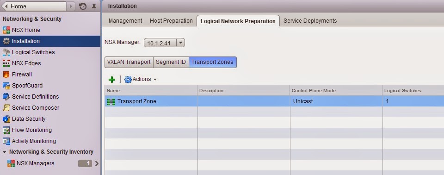
Task: Click the Firewall flame icon
Action: click(6, 75)
